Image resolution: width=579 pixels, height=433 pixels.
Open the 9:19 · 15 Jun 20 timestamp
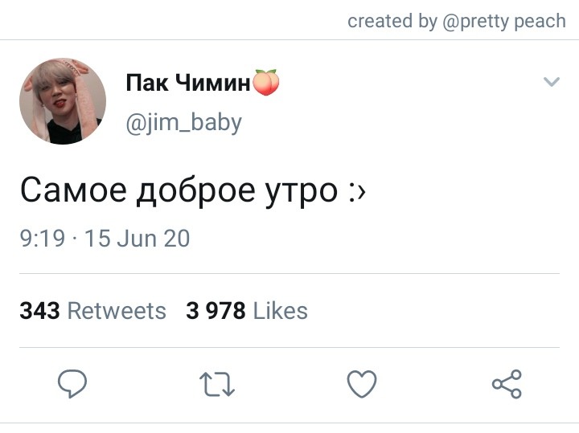coord(105,239)
